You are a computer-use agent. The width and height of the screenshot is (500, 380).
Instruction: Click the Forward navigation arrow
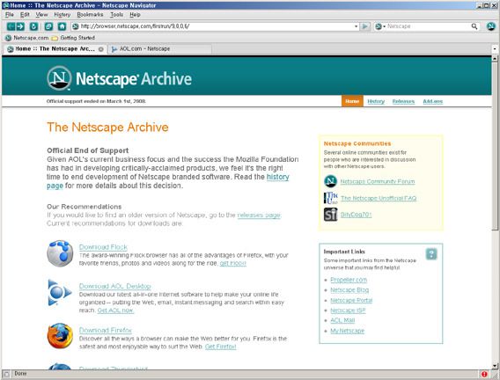(20, 26)
